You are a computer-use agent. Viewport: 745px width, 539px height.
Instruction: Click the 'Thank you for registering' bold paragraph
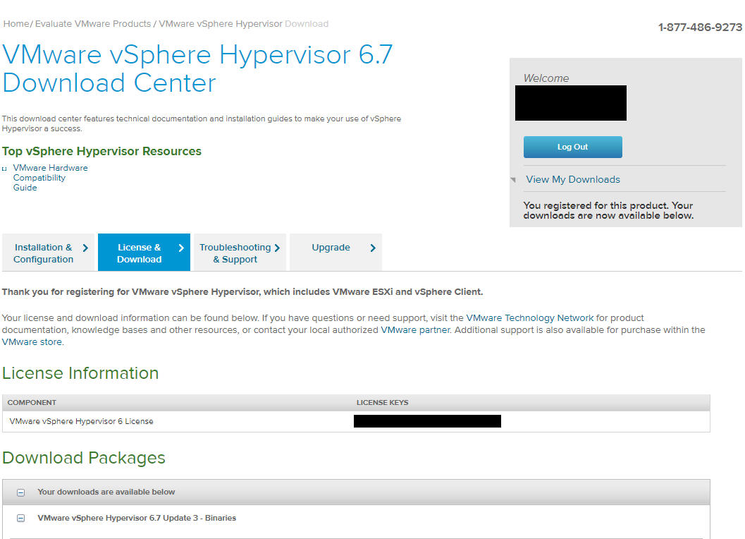[x=242, y=291]
